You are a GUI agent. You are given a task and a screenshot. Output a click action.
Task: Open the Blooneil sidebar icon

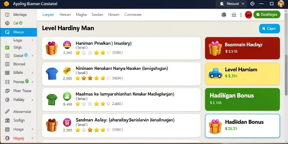click(7, 64)
